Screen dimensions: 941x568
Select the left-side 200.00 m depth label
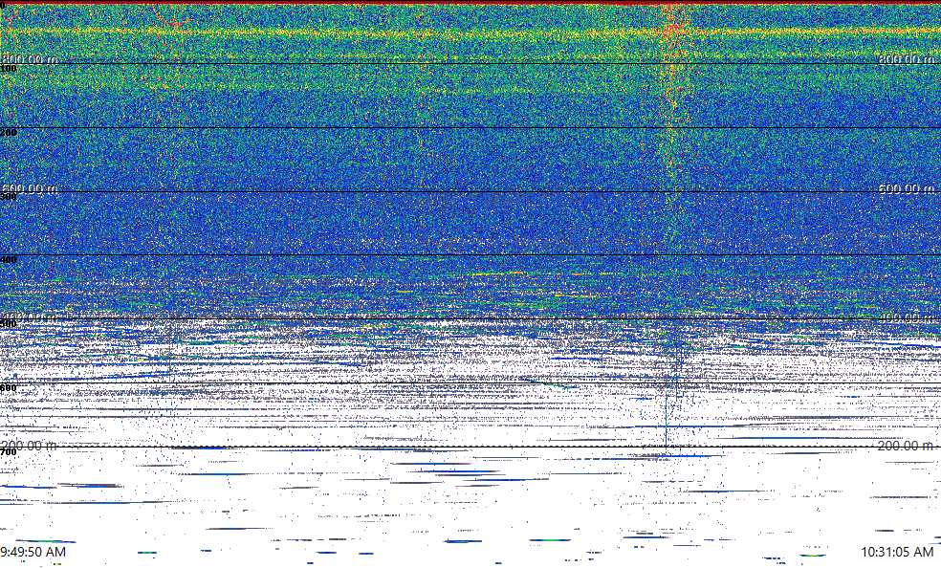tap(30, 445)
